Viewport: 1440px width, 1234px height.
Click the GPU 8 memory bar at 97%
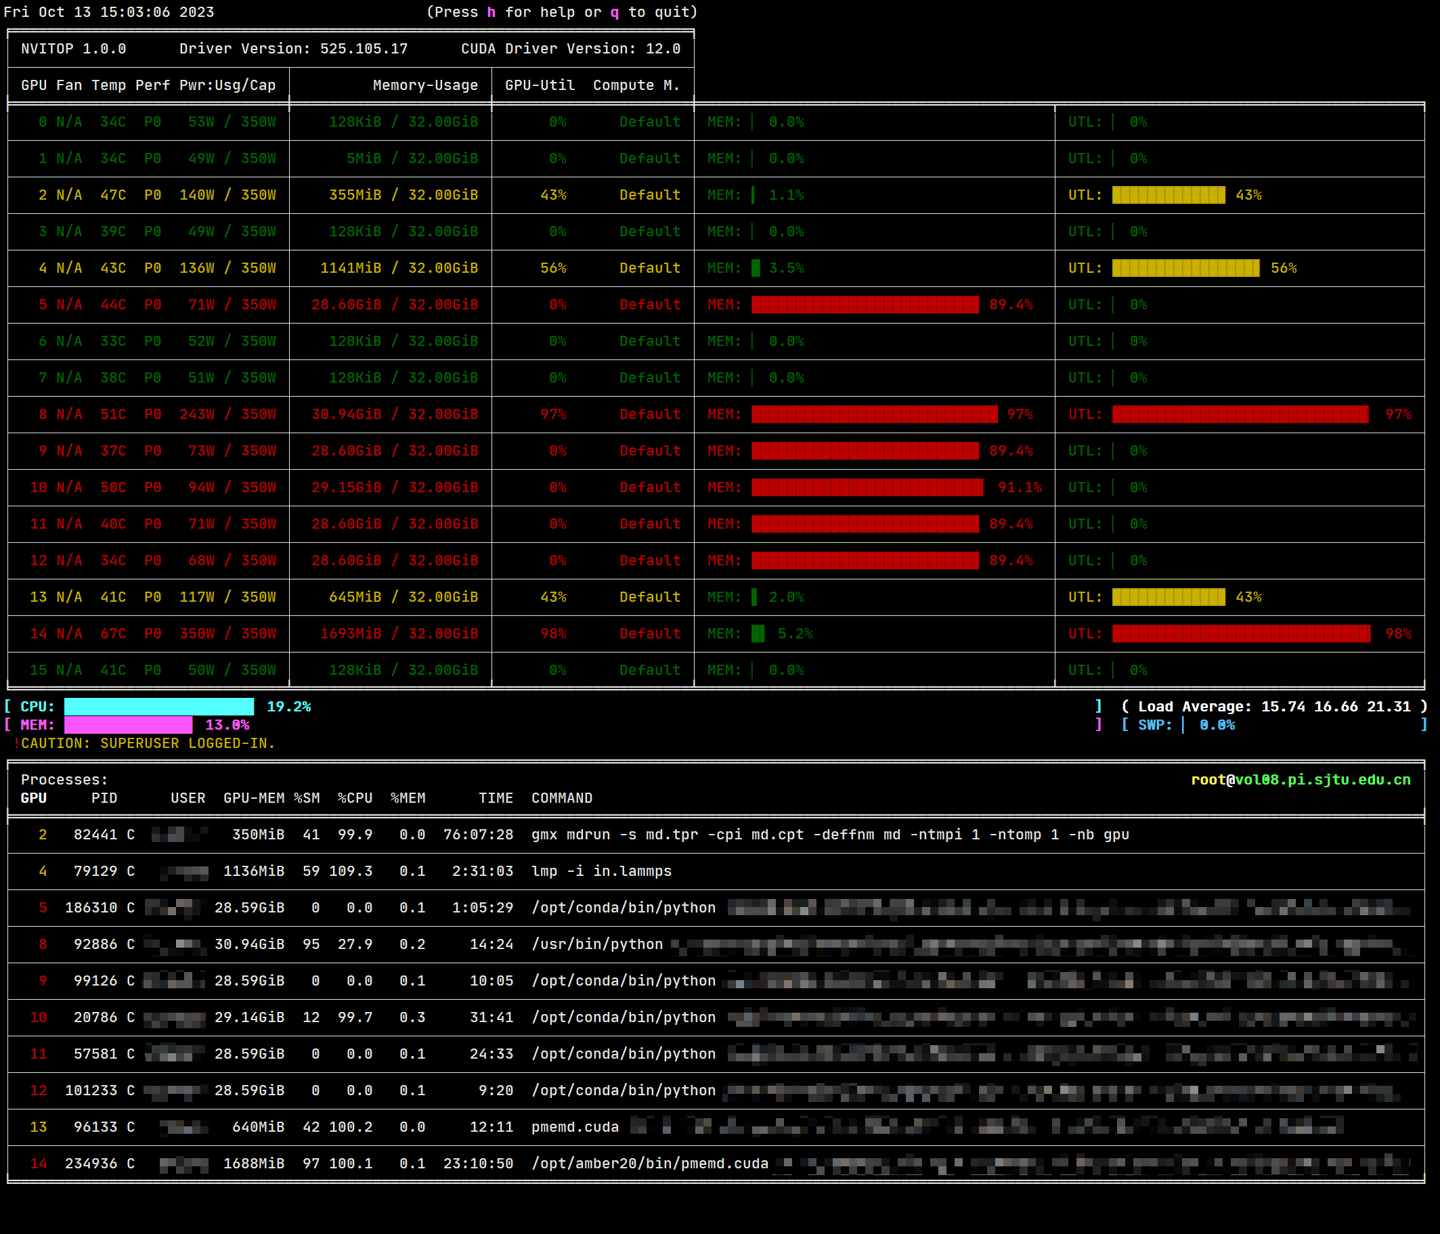pos(874,415)
